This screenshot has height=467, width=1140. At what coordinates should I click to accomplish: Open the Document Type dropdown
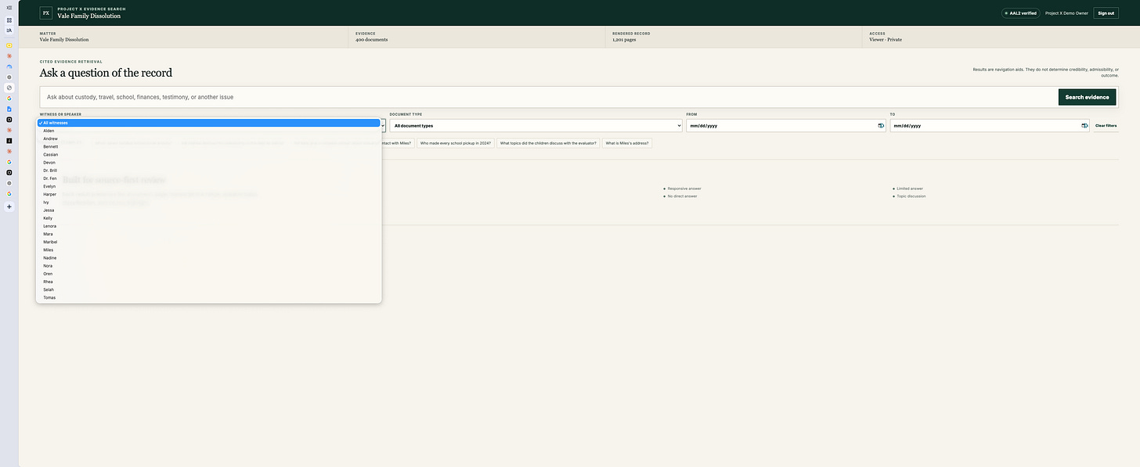coord(536,125)
